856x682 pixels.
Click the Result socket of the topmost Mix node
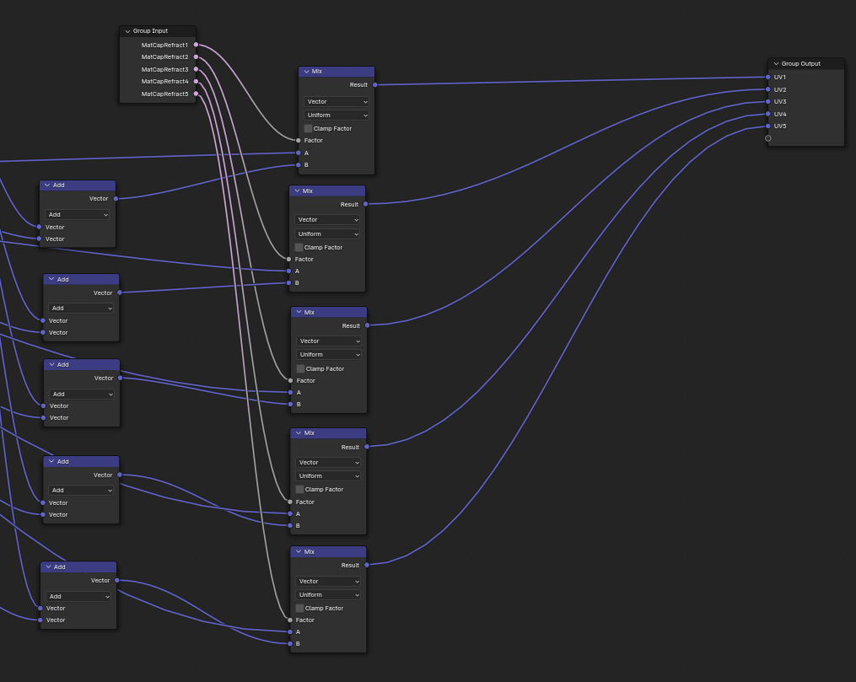374,84
